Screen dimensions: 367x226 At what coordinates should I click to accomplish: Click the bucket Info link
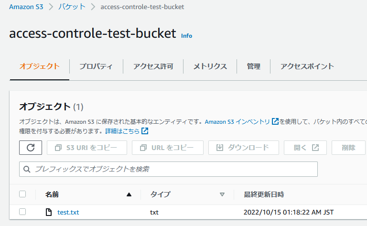(x=186, y=36)
